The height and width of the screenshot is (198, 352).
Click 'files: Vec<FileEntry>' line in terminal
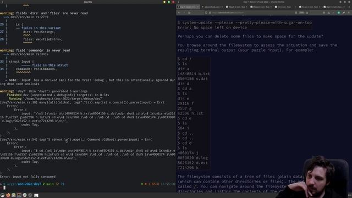pyautogui.click(x=43, y=39)
